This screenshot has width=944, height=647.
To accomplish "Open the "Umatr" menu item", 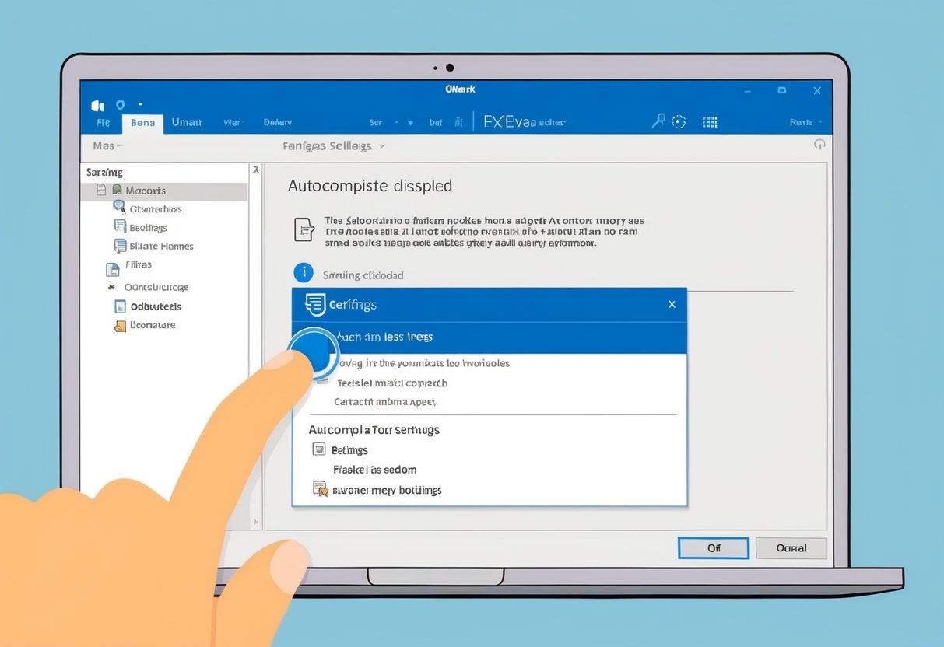I will [x=187, y=121].
